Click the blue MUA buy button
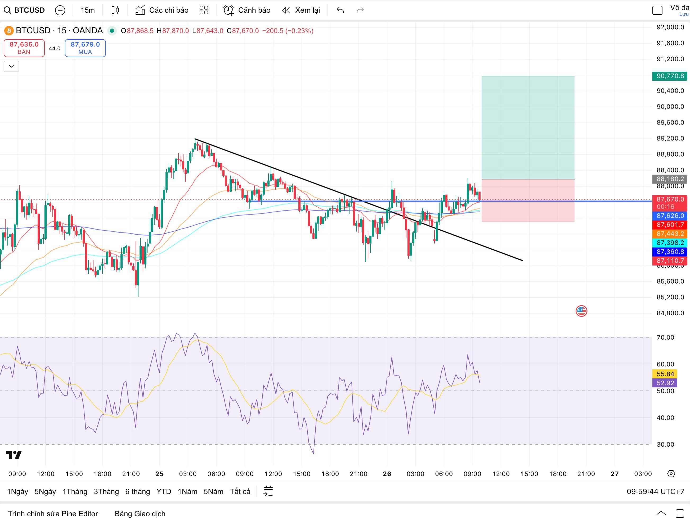This screenshot has width=690, height=521. tap(85, 48)
